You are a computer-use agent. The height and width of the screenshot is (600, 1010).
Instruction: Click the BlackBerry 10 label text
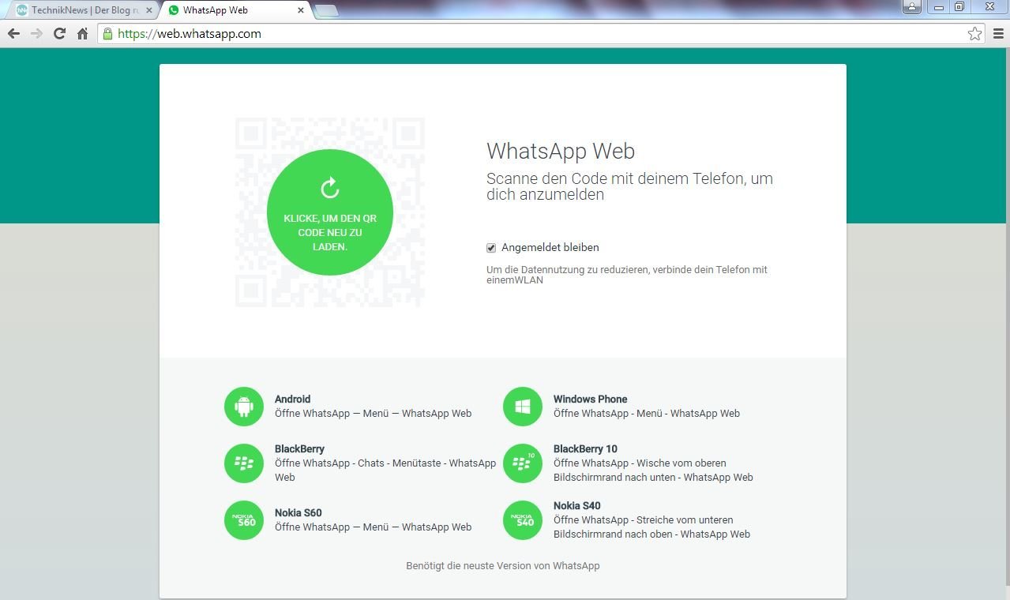[585, 449]
